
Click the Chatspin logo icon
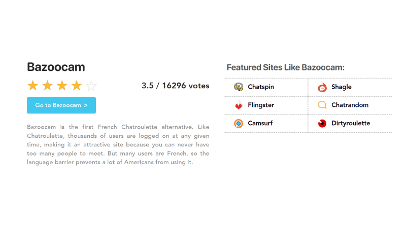click(x=239, y=87)
